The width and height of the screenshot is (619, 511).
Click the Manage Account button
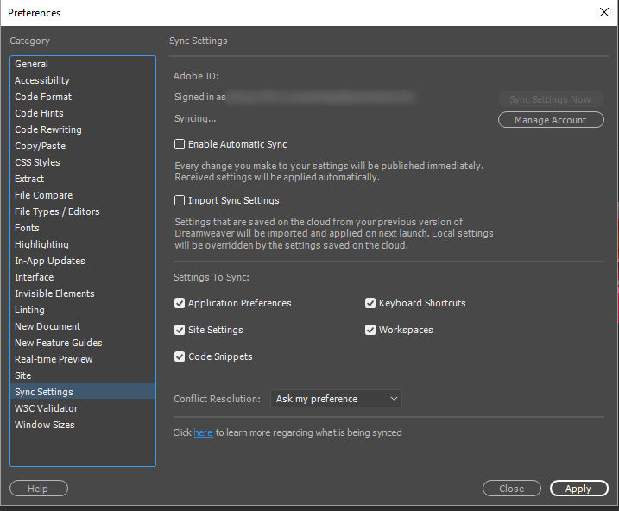pos(551,120)
